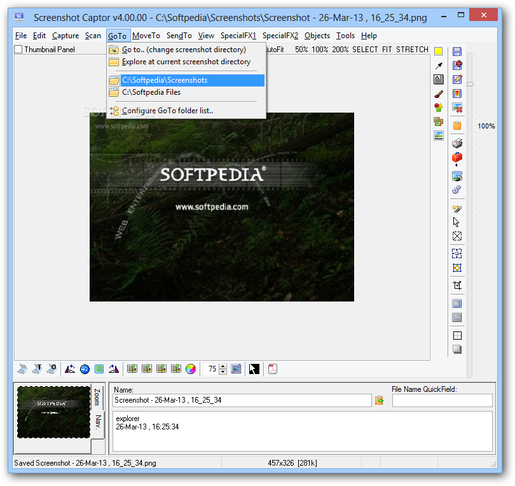Open Configure GoTo folder list
515x486 pixels.
[x=186, y=111]
